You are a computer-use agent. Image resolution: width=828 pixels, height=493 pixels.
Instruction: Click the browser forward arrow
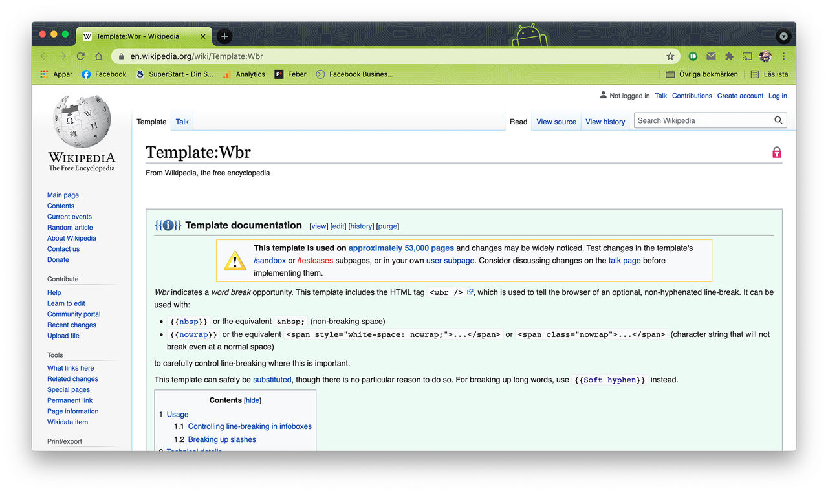coord(62,56)
